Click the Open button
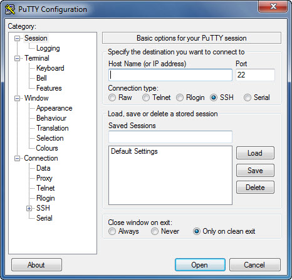Image resolution: width=292 pixels, height=280 pixels. 200,265
